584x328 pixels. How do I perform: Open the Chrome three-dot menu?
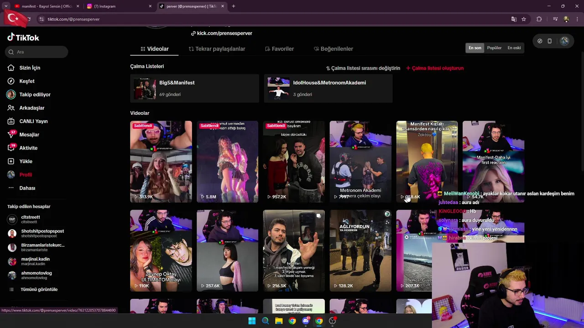(578, 19)
